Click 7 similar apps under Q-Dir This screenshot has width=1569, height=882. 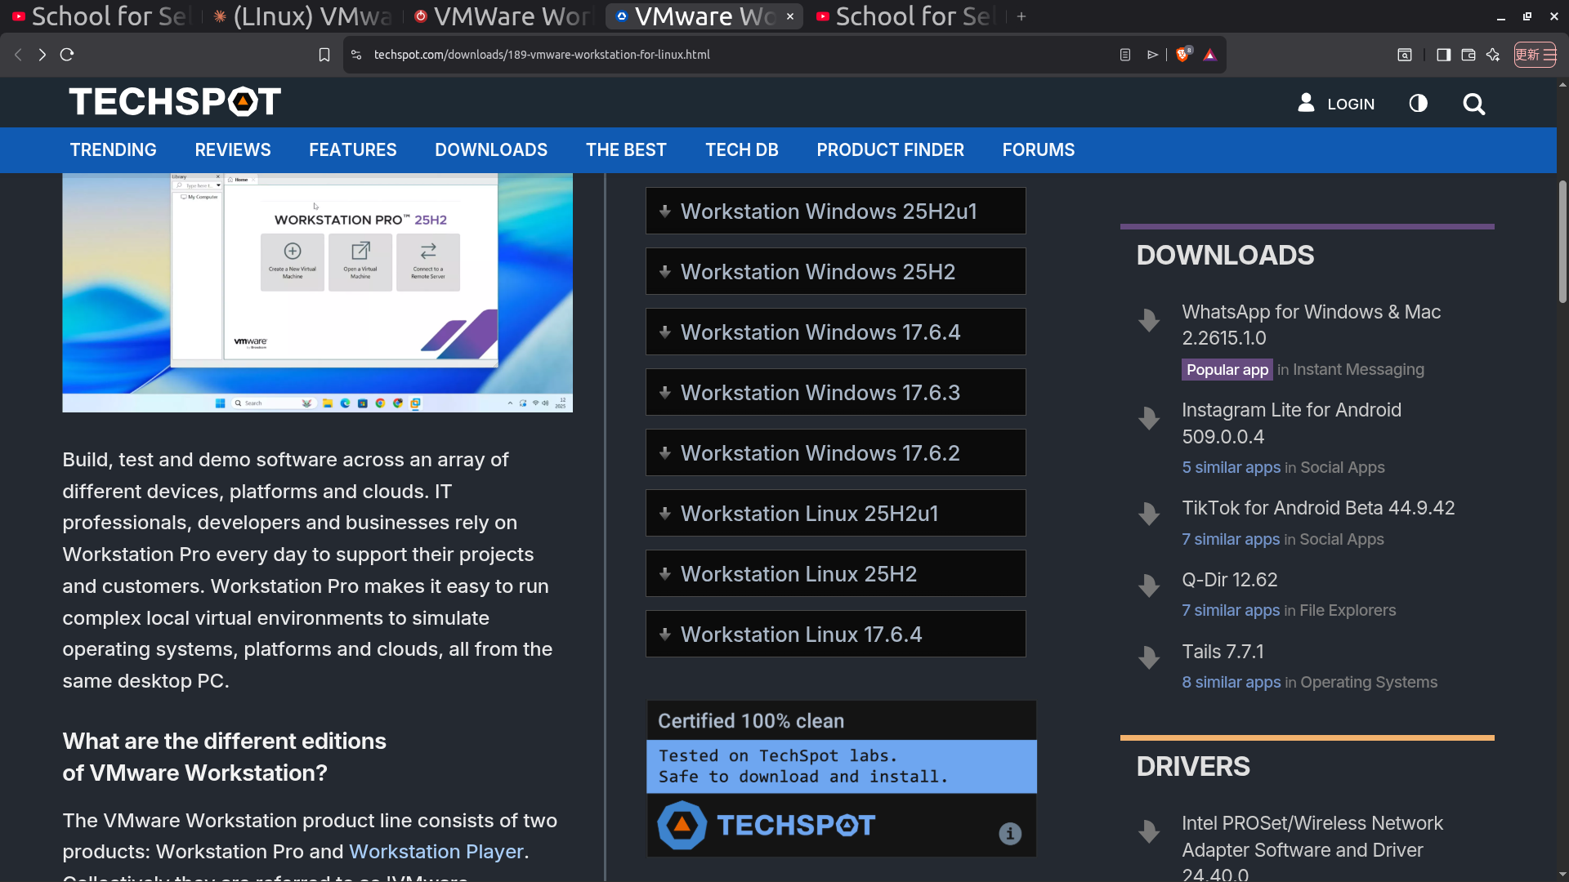click(x=1231, y=611)
